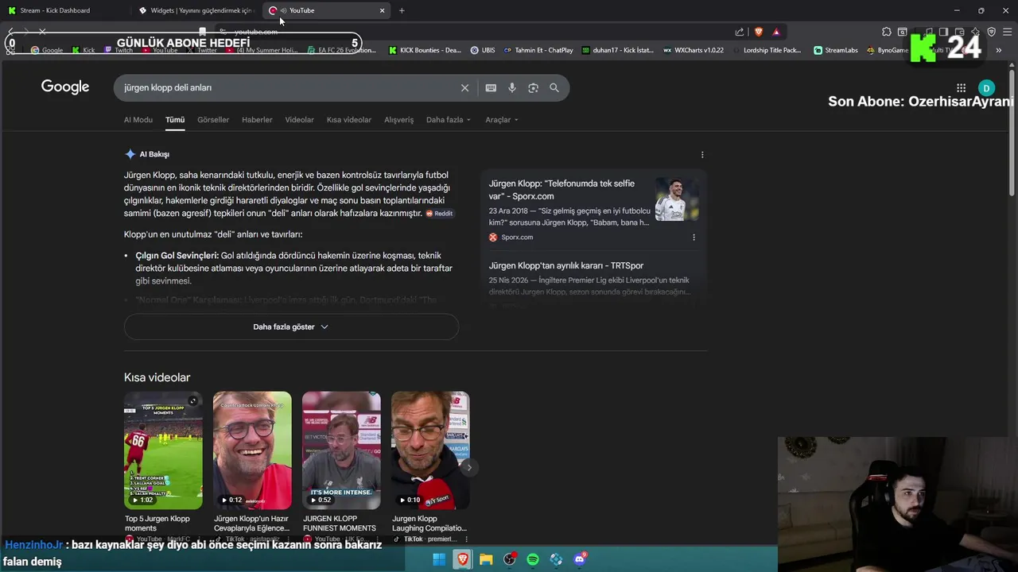Viewport: 1018px width, 572px height.
Task: Open Google Lens image search
Action: point(533,88)
